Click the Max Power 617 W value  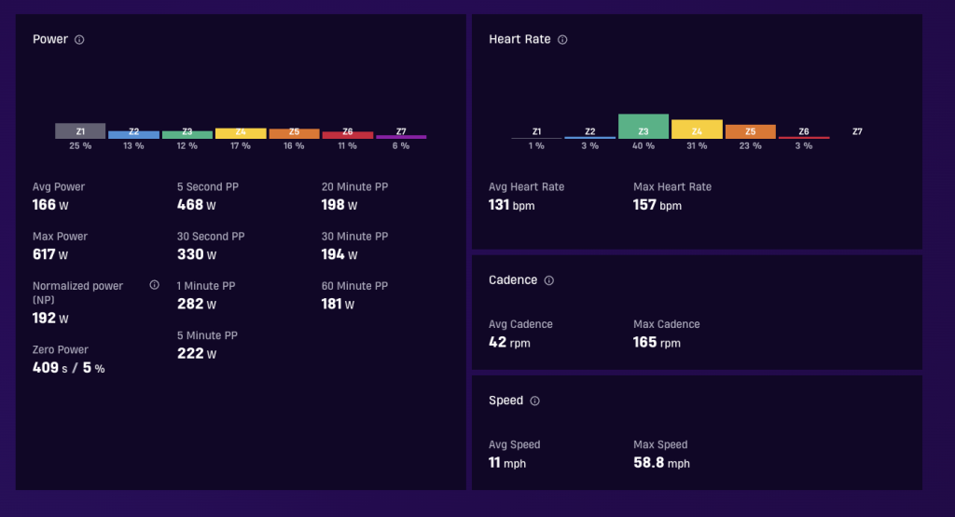(50, 254)
